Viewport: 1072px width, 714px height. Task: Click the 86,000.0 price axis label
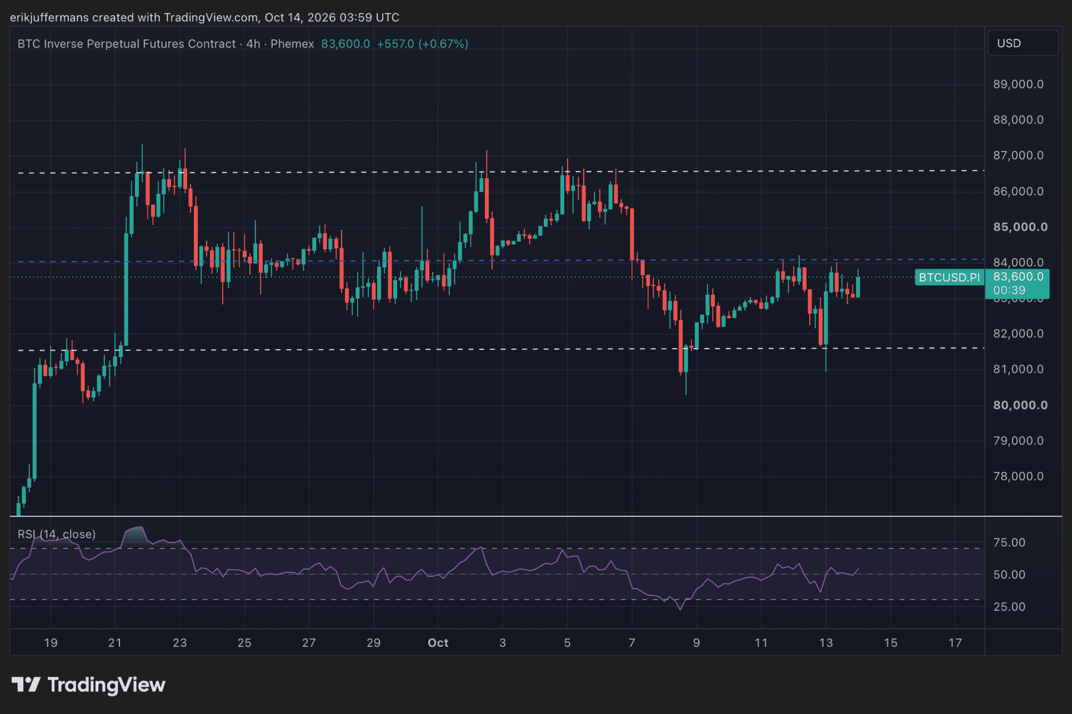[1018, 192]
